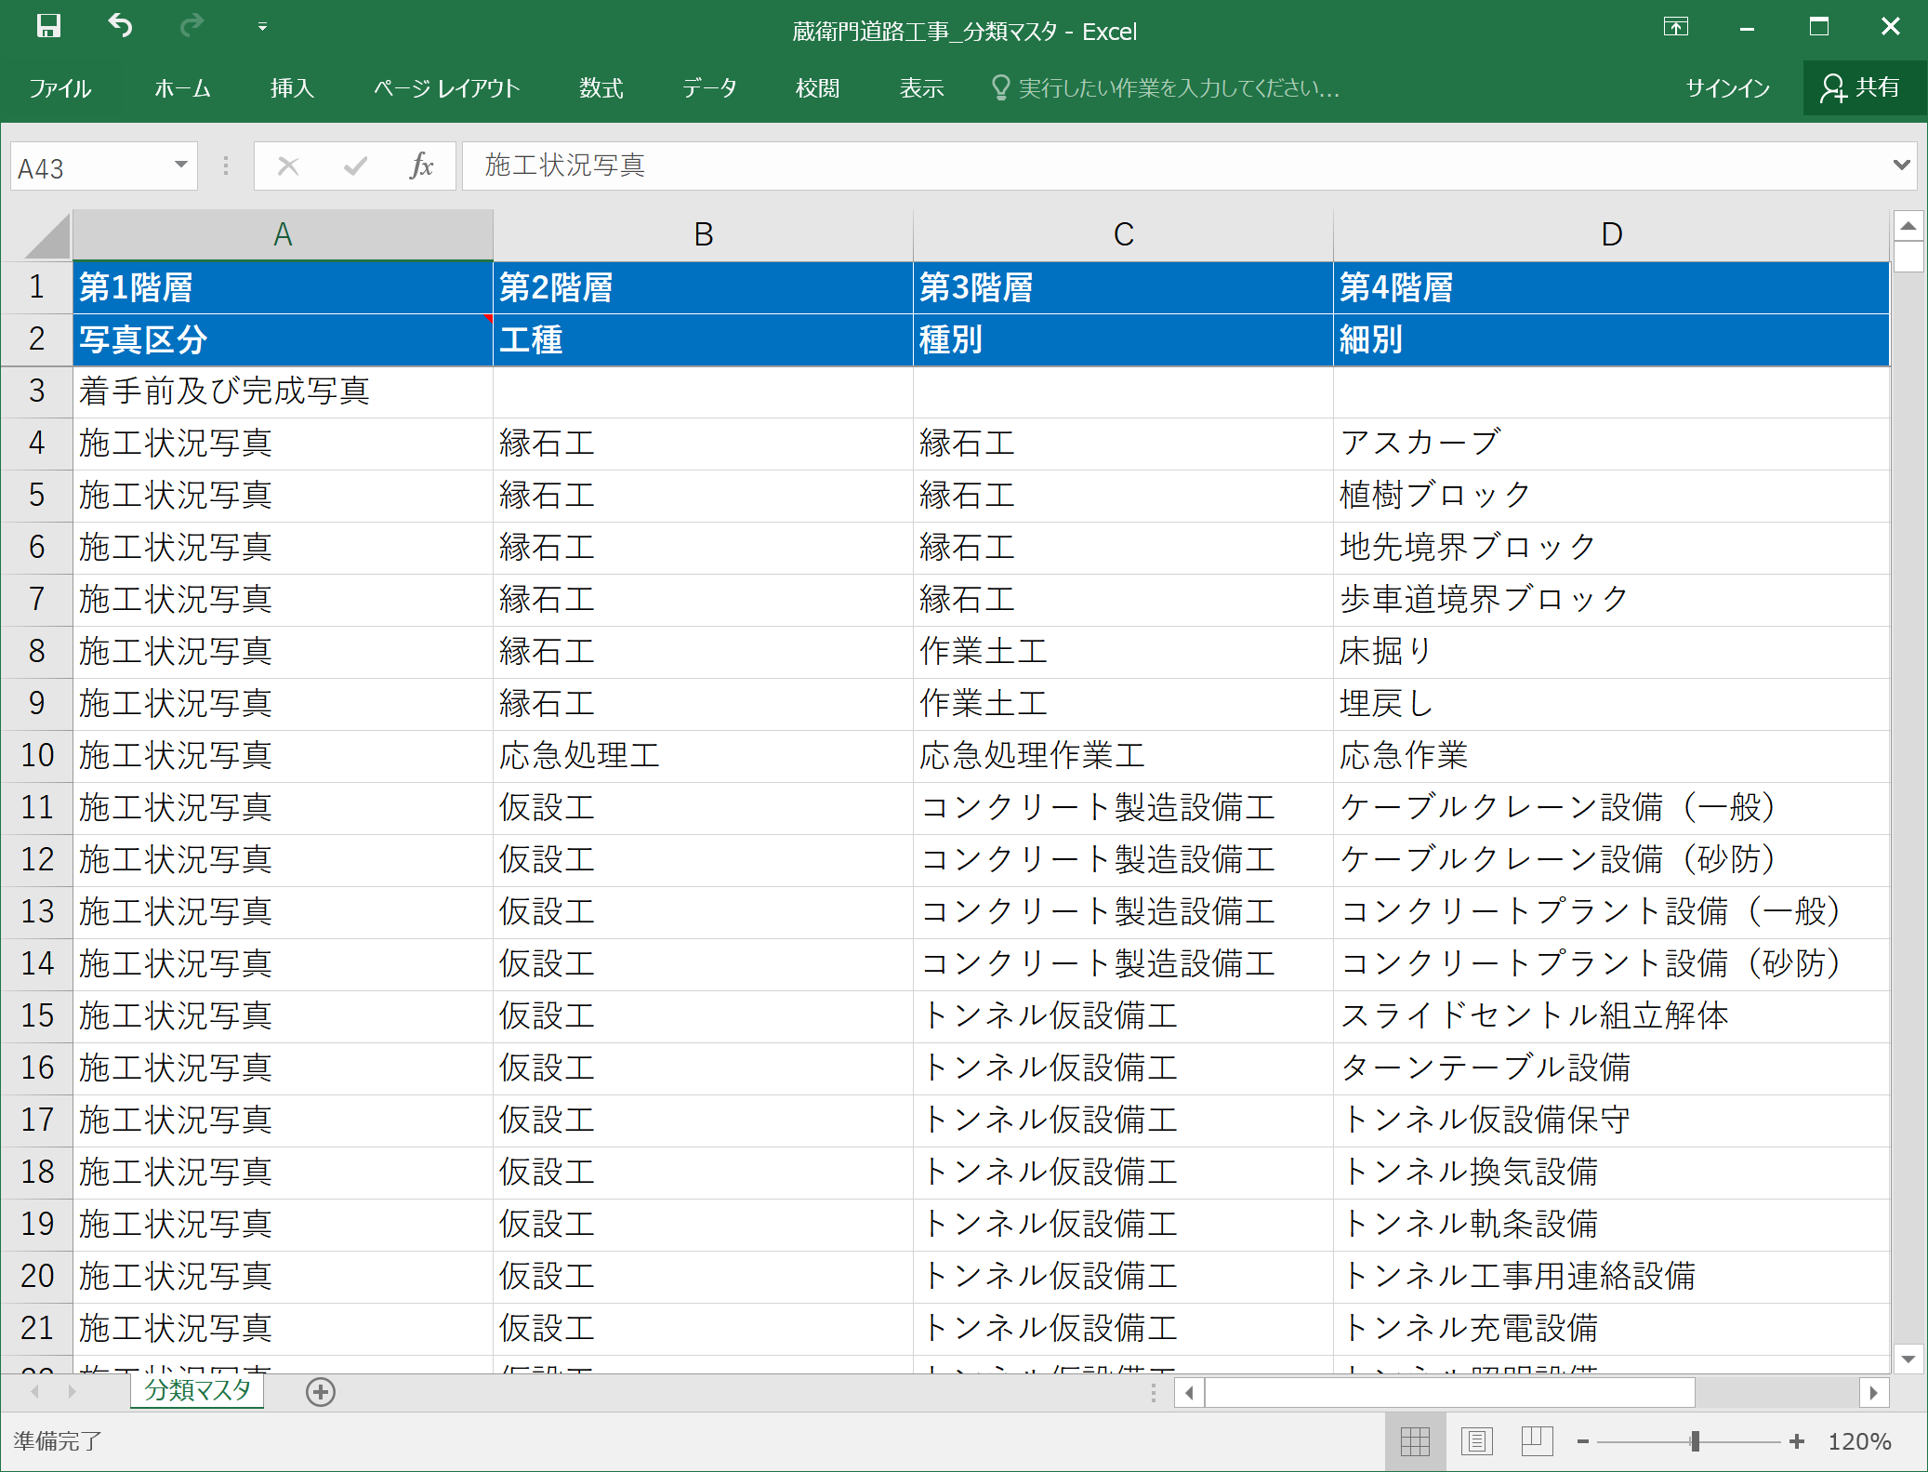The width and height of the screenshot is (1928, 1472).
Task: Click the 120% zoom level button
Action: [x=1859, y=1441]
